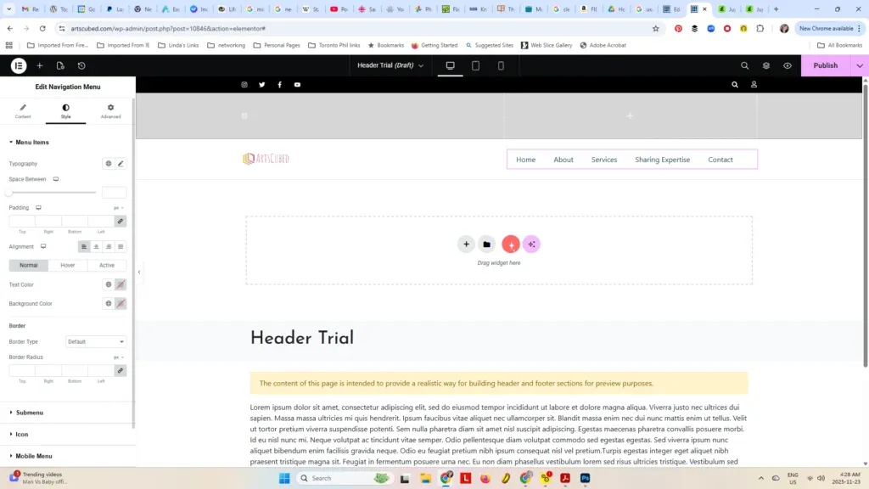The image size is (869, 489).
Task: Click the Text Color swatch
Action: (x=121, y=284)
